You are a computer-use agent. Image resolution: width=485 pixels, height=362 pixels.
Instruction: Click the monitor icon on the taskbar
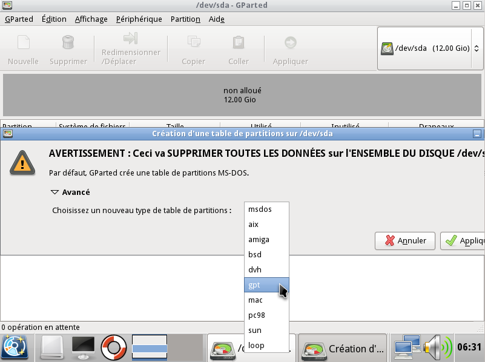pos(83,347)
